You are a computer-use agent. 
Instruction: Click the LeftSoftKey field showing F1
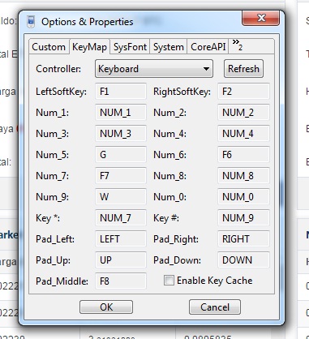(121, 92)
